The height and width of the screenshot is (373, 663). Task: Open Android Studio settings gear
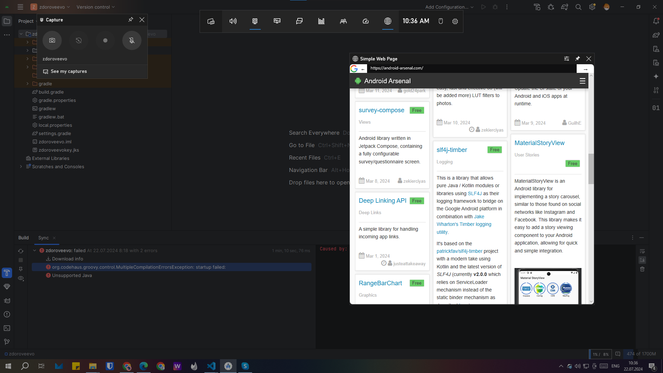click(x=592, y=7)
